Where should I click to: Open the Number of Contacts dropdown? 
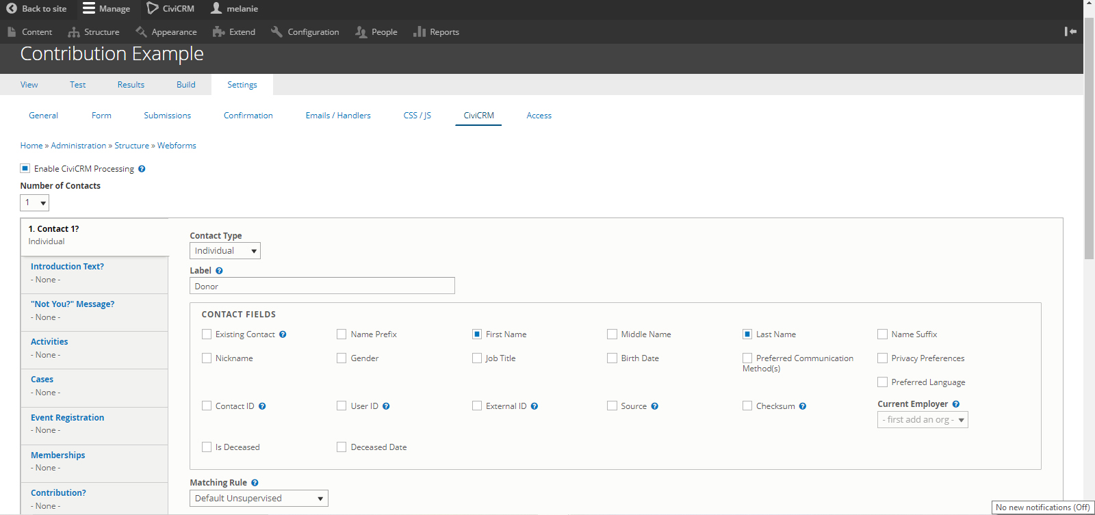point(35,202)
